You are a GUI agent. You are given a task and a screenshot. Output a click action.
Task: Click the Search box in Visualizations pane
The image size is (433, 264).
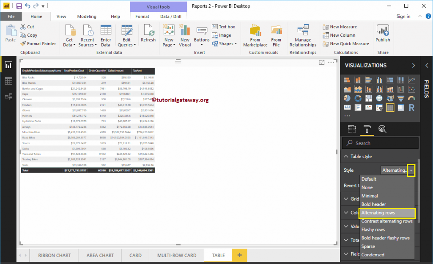point(380,143)
